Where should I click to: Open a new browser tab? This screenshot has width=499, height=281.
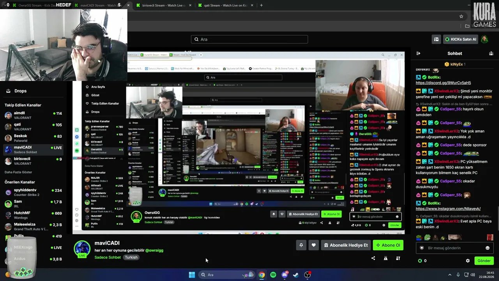[x=261, y=5]
